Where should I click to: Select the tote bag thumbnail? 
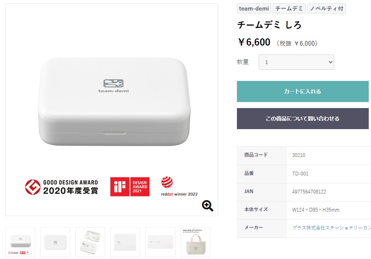tap(195, 242)
